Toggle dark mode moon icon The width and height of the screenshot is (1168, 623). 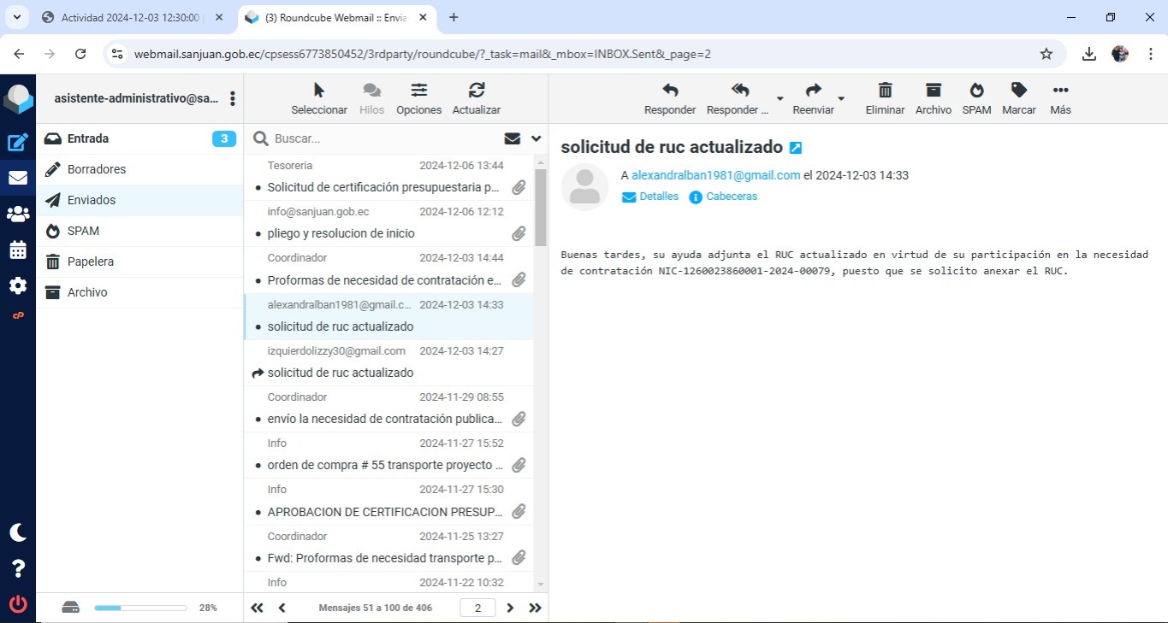tap(18, 532)
